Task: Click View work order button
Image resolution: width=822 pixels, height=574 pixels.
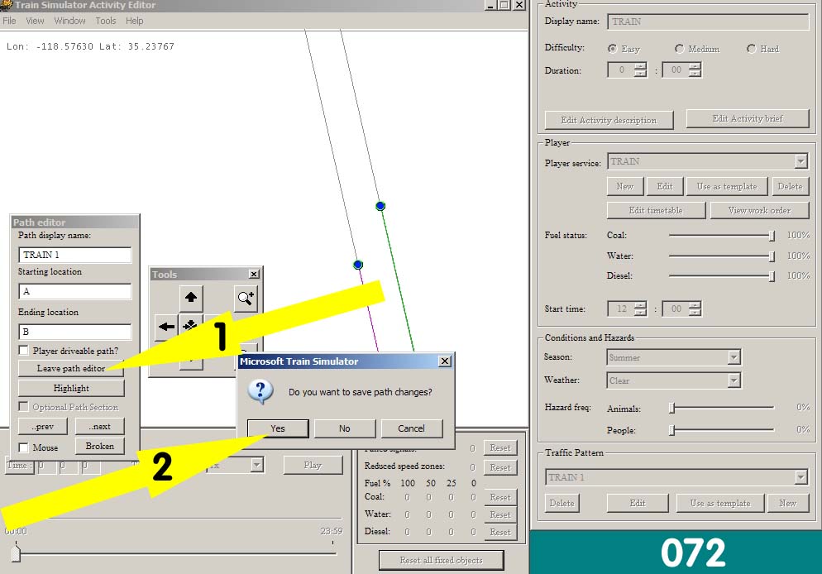Action: (x=760, y=210)
